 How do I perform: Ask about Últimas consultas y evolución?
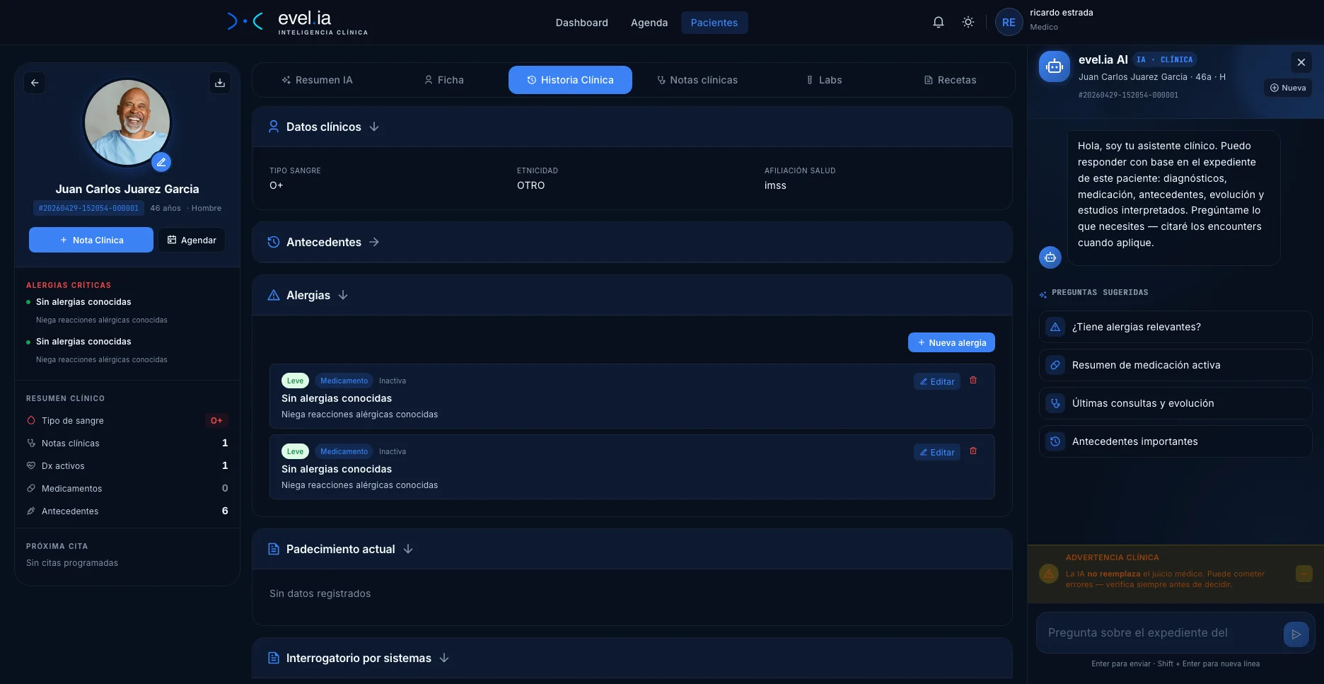pos(1175,403)
